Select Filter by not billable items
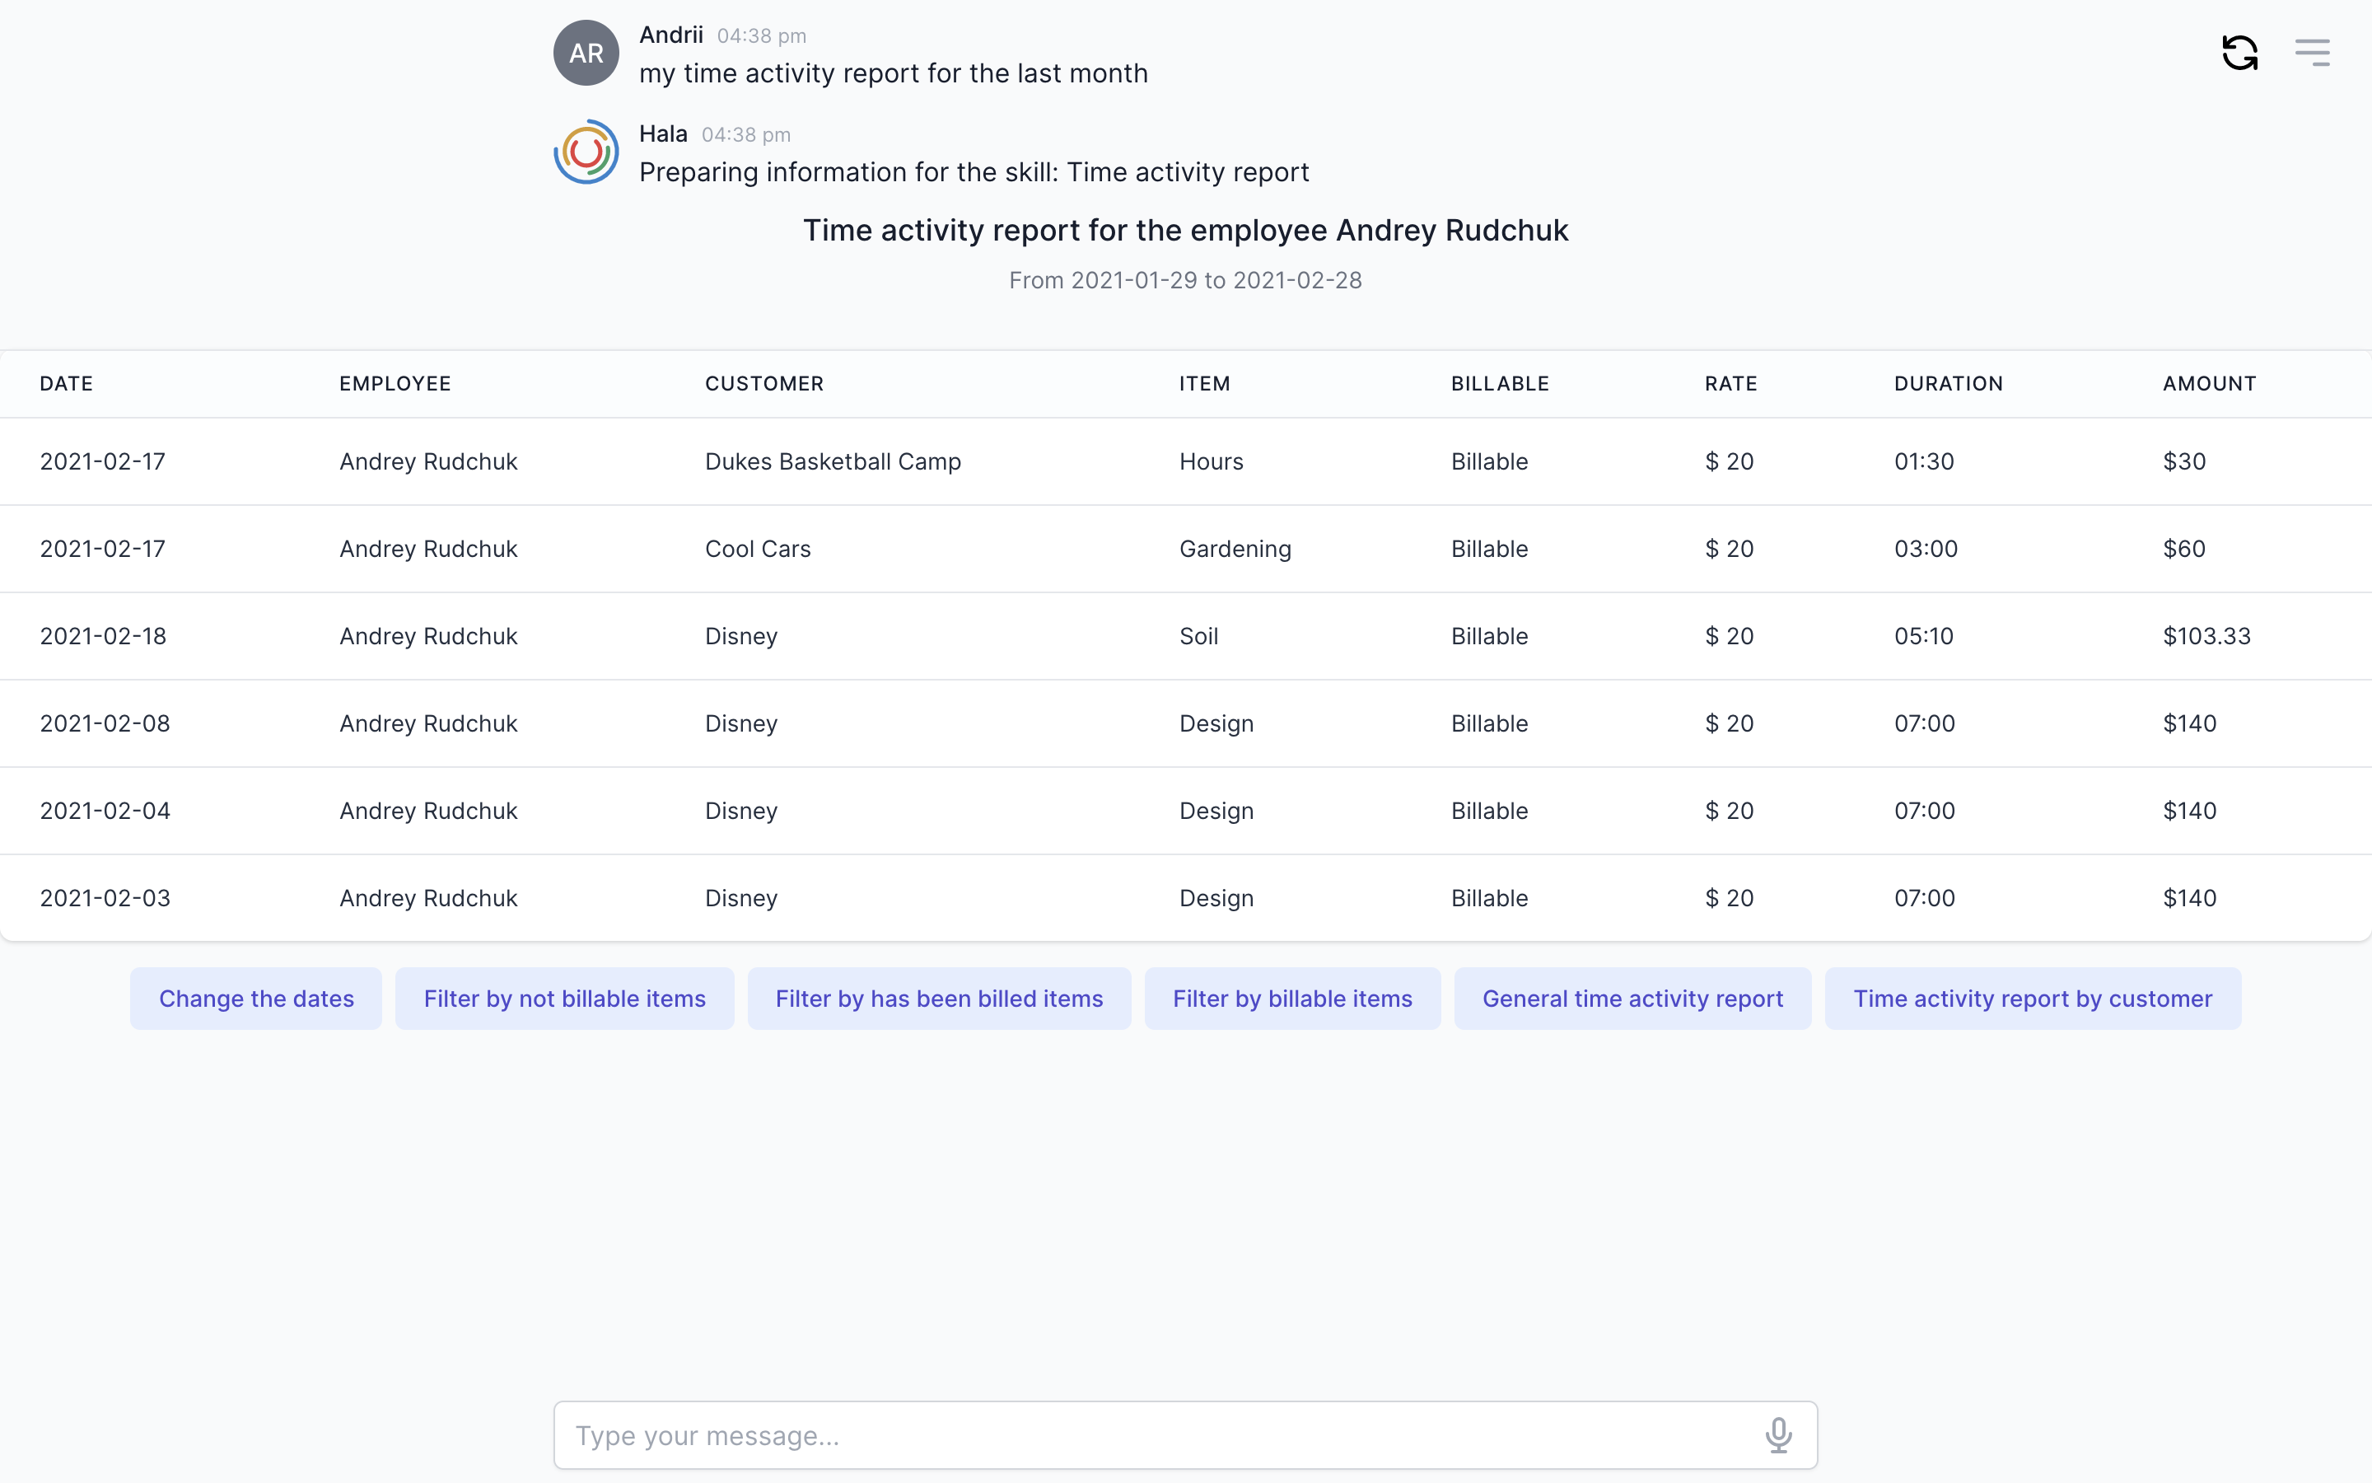Viewport: 2372px width, 1483px height. pyautogui.click(x=564, y=999)
